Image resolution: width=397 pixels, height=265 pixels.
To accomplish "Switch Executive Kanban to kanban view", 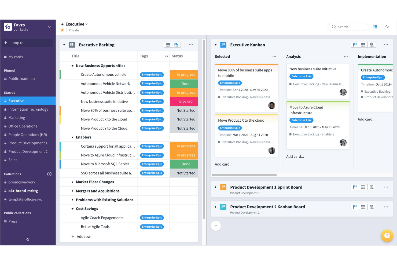I will 355,45.
